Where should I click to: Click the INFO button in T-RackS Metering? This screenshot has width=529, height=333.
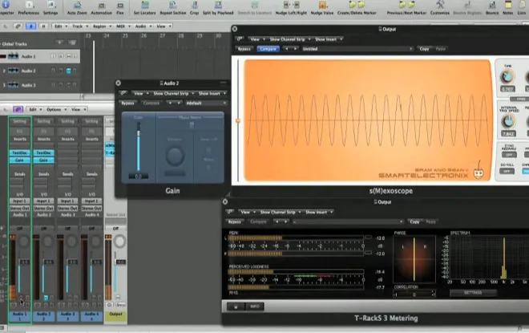tap(255, 307)
